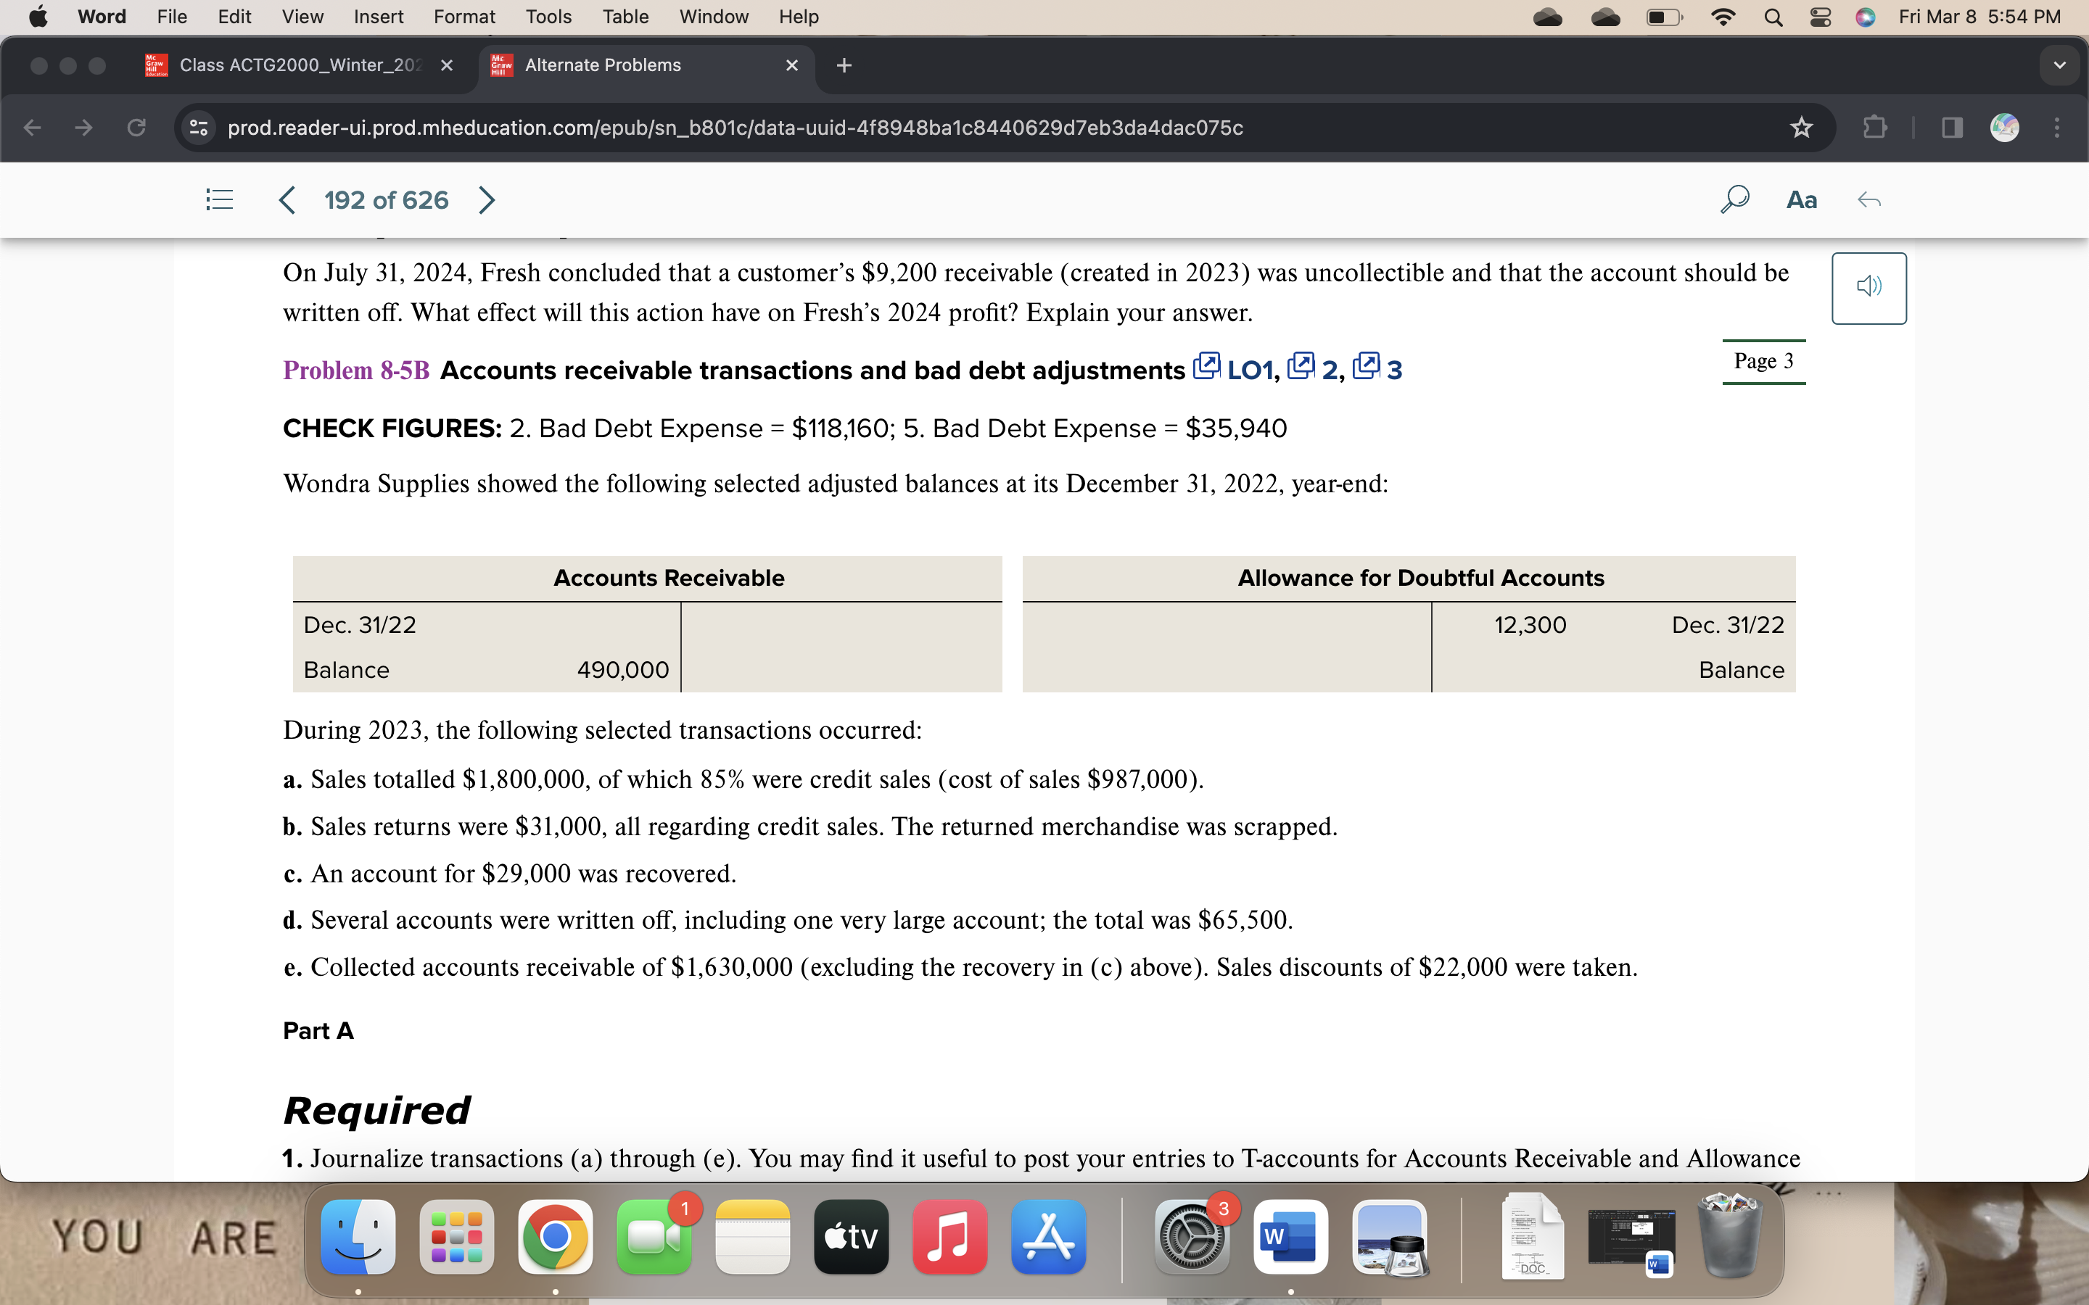This screenshot has width=2089, height=1305.
Task: Open the tab overview chevron at top right
Action: click(2060, 65)
